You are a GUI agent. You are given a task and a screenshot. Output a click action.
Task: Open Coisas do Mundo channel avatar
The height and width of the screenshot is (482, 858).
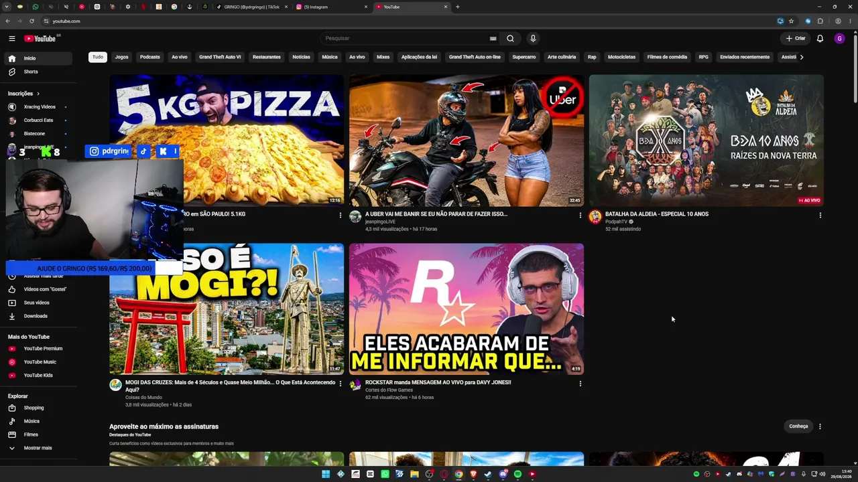click(115, 385)
